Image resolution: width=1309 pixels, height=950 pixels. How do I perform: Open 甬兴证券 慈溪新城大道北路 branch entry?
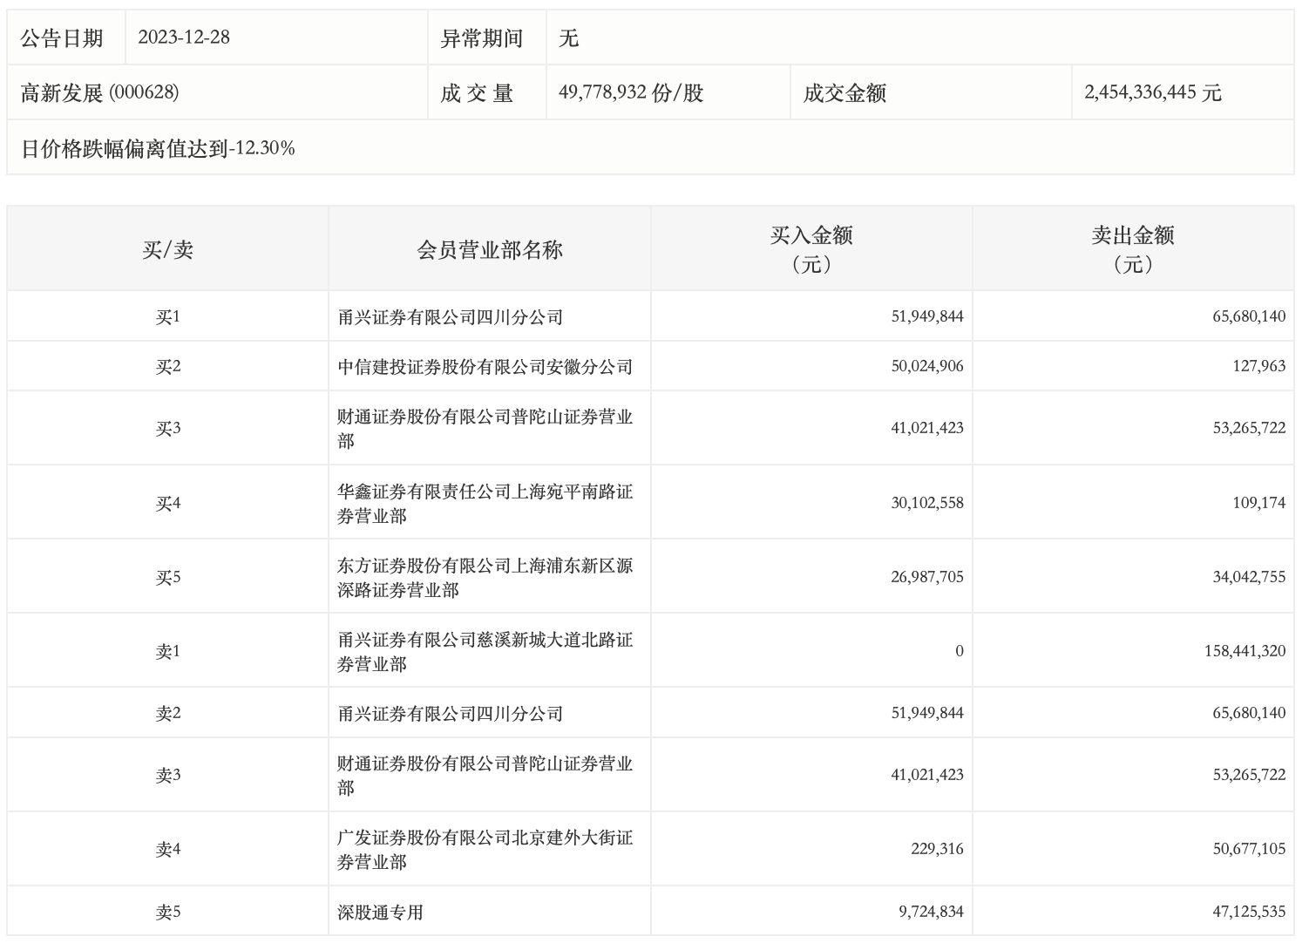point(485,652)
